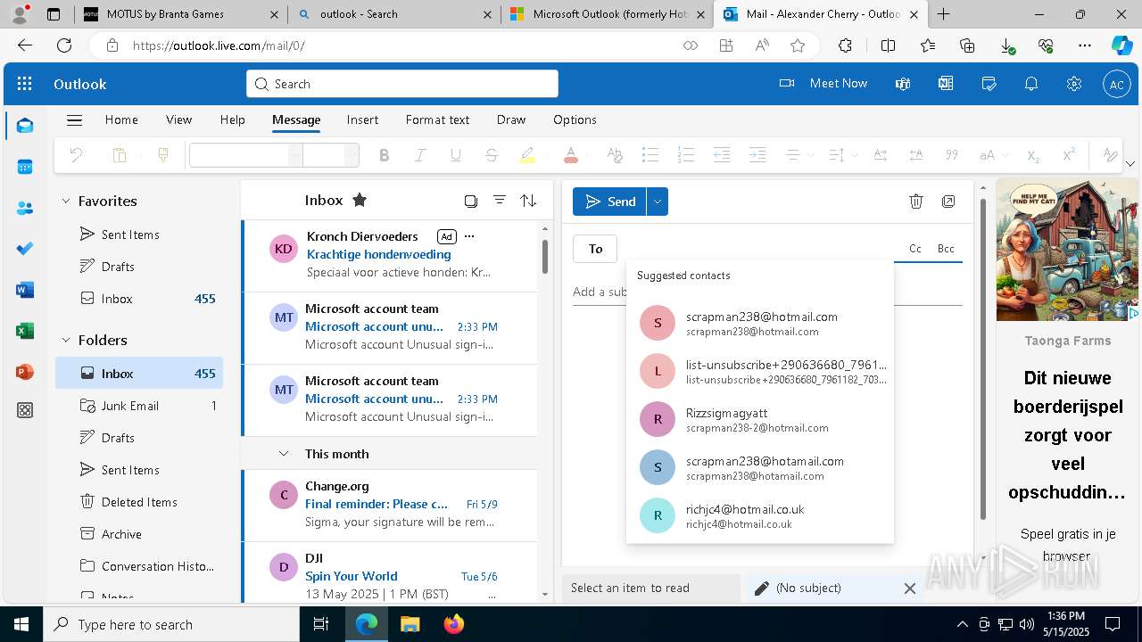This screenshot has width=1142, height=642.
Task: Select suggested contact scrapman238@hotmail.com
Action: click(760, 323)
